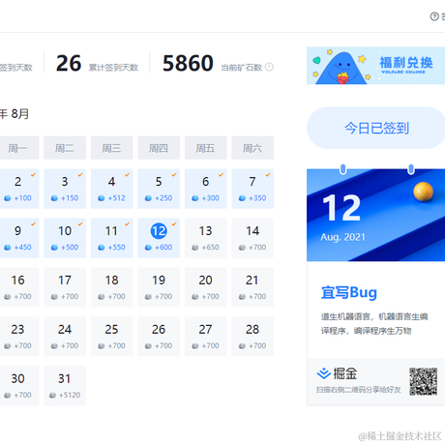Click the 8月 month heading
The height and width of the screenshot is (445, 445).
coord(20,114)
